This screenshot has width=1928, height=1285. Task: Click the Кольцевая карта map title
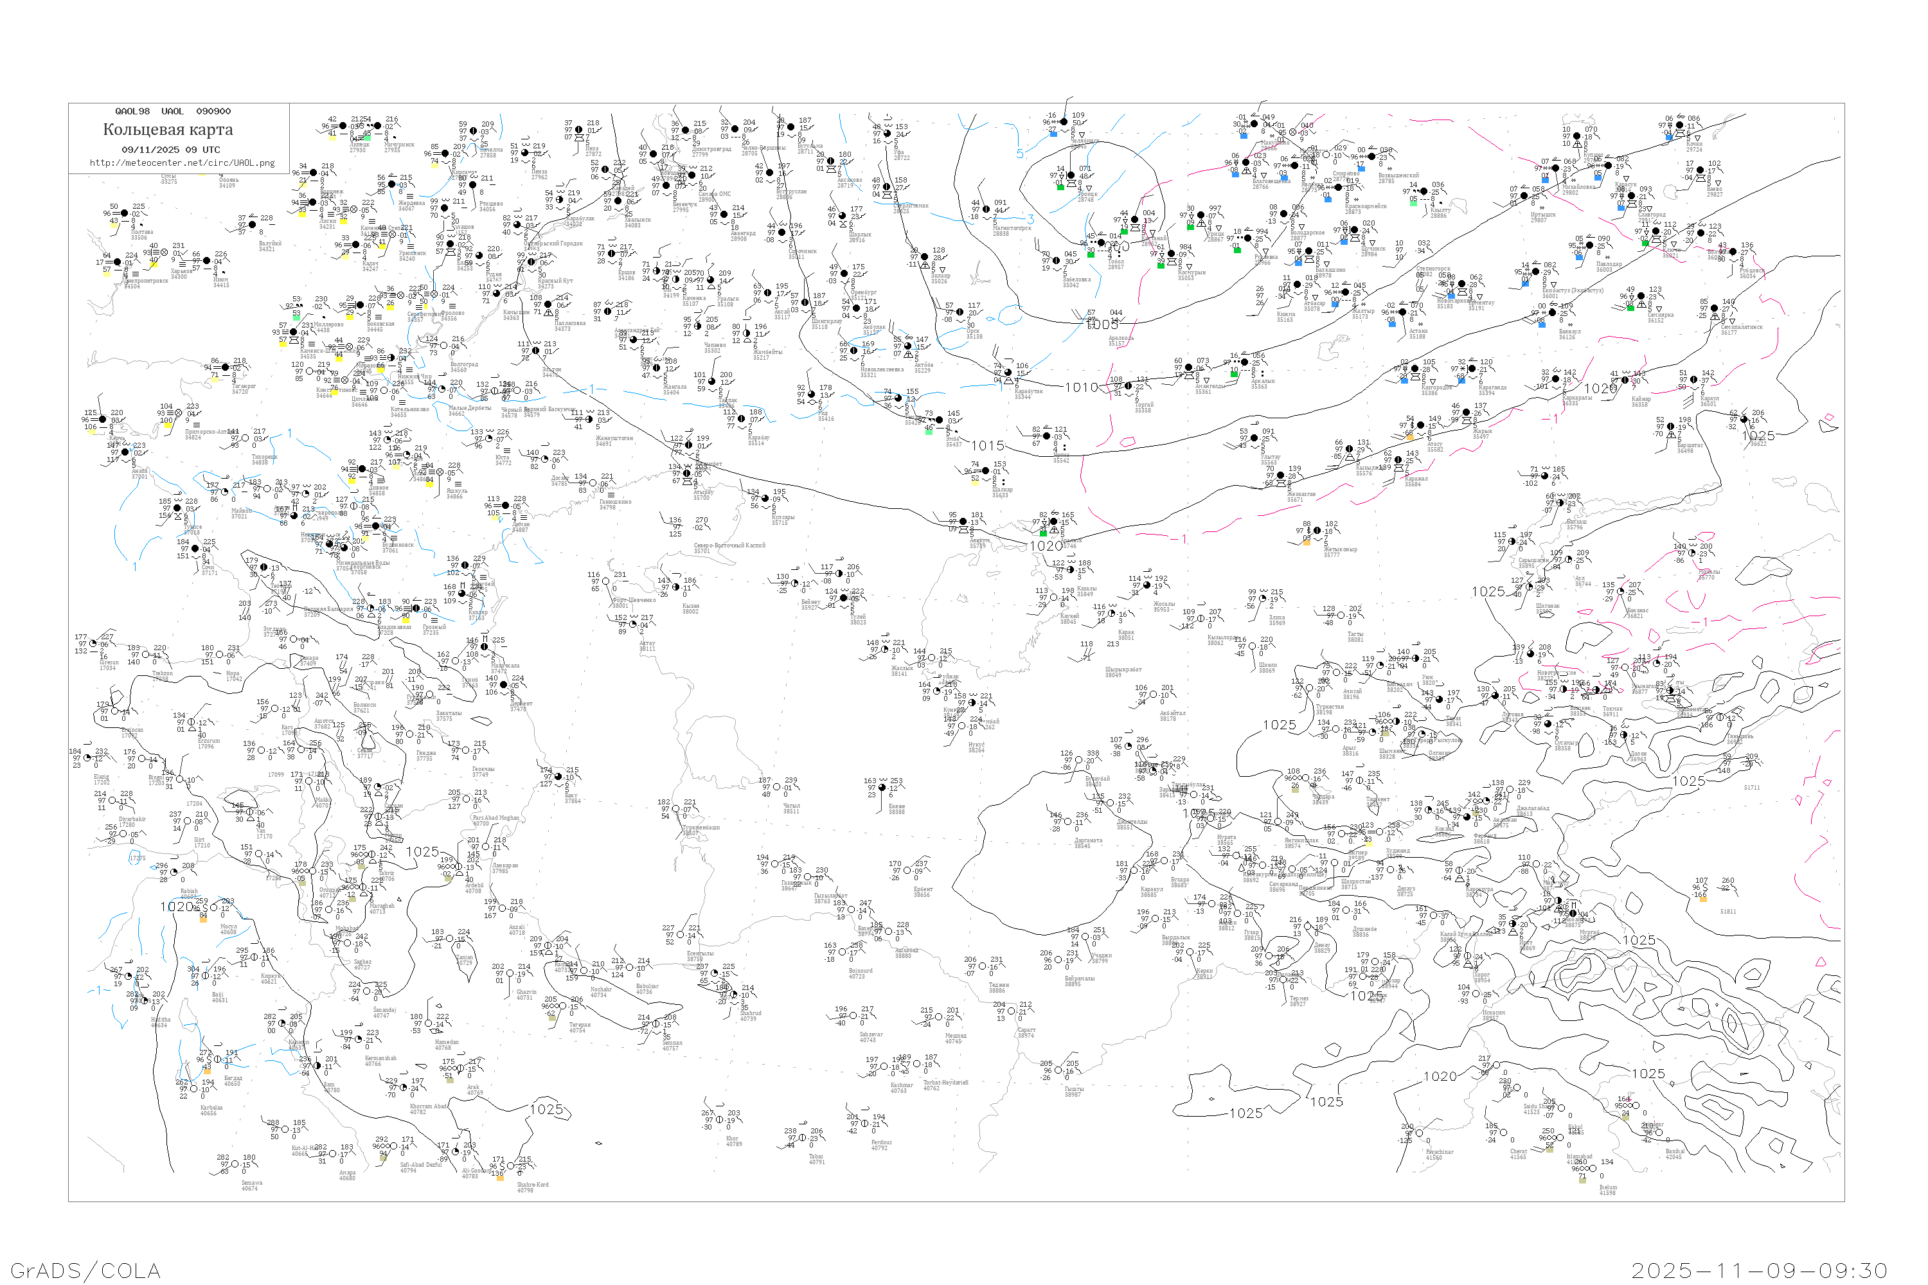coord(168,130)
